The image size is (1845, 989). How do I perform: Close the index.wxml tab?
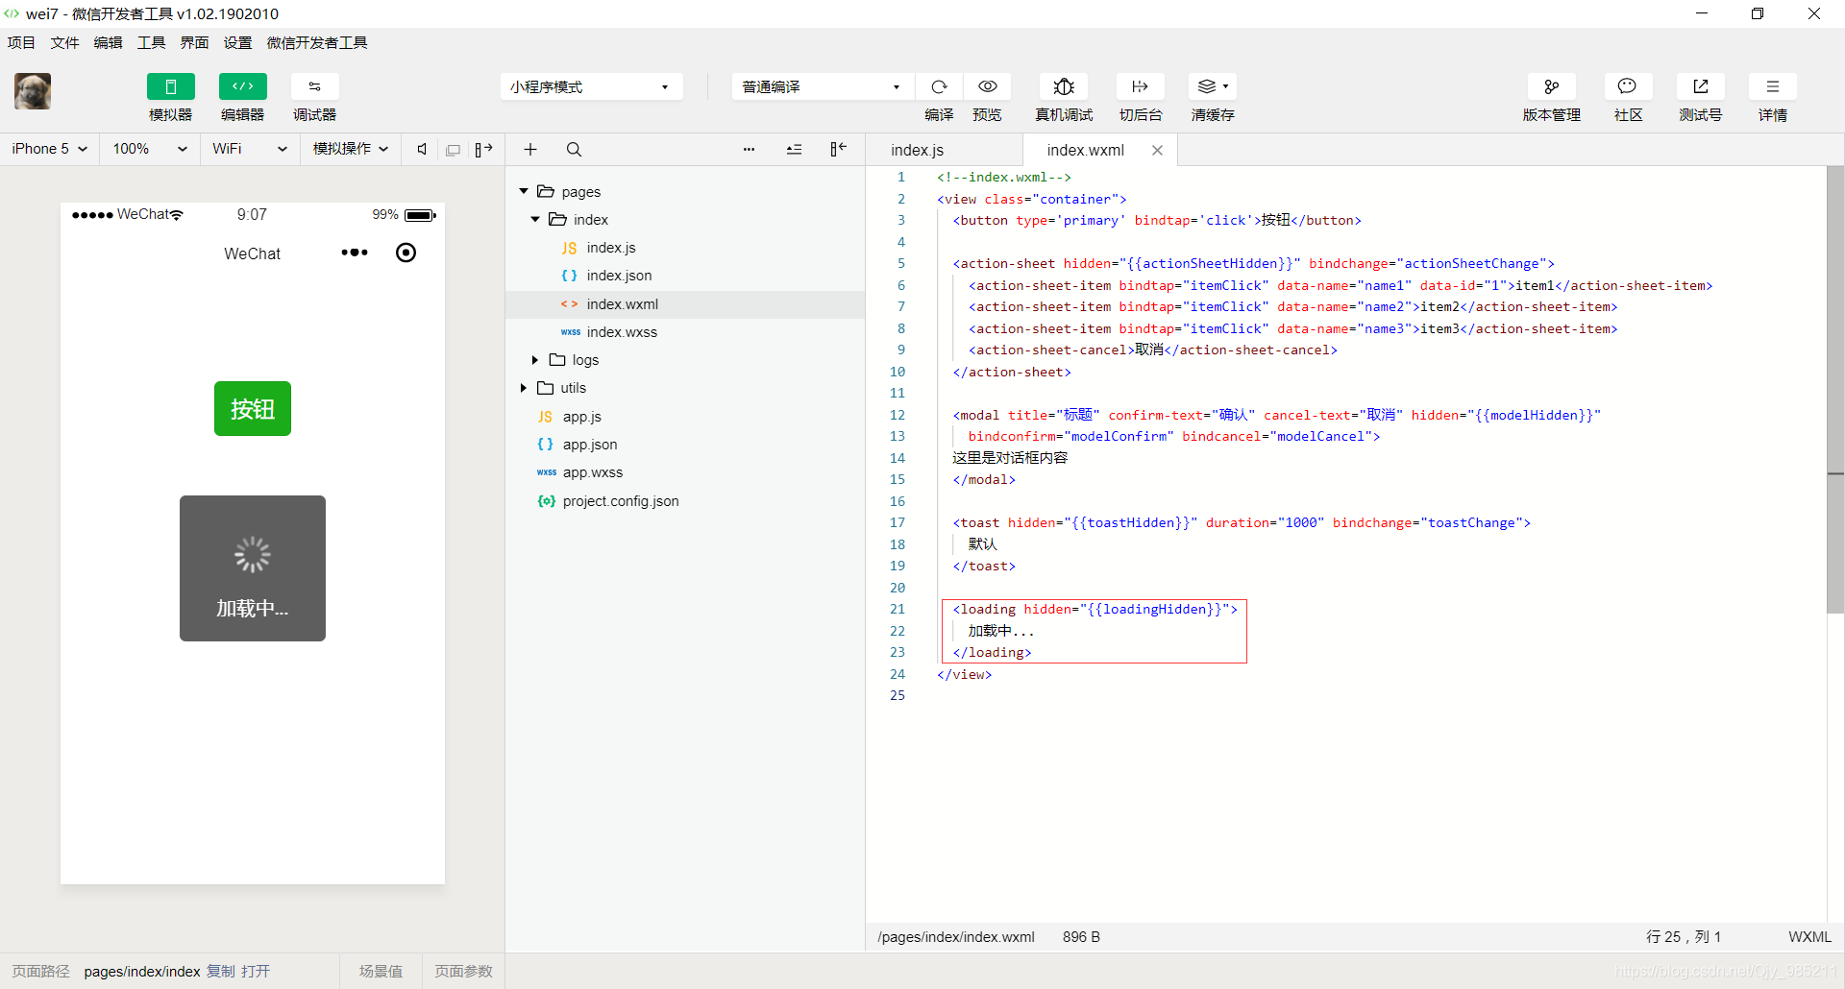[x=1157, y=150]
